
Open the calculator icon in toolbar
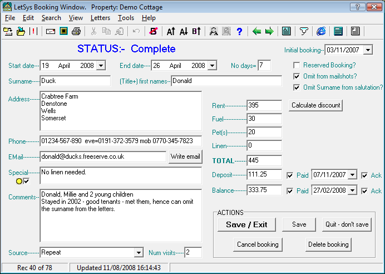pos(338,31)
